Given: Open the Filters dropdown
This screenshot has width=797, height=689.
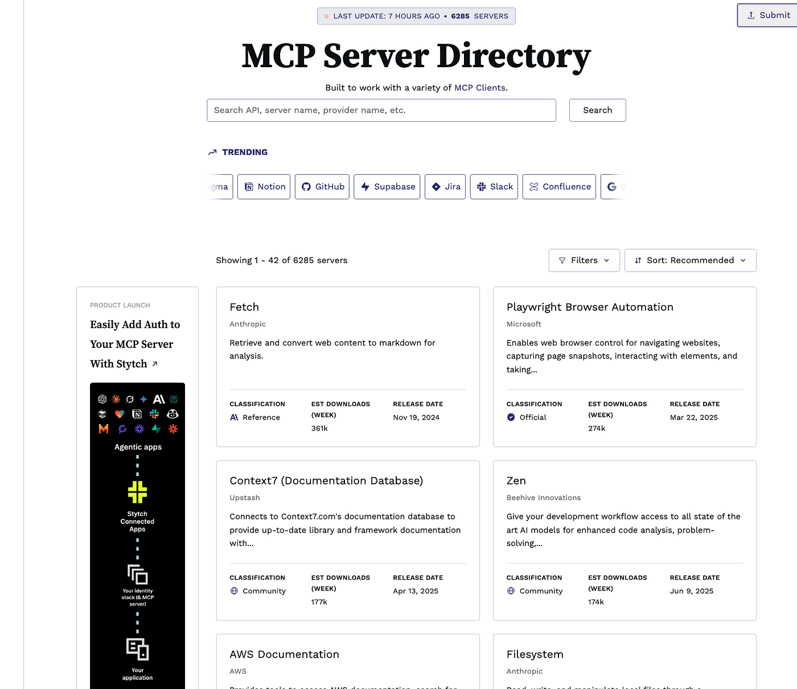Looking at the screenshot, I should tap(584, 260).
